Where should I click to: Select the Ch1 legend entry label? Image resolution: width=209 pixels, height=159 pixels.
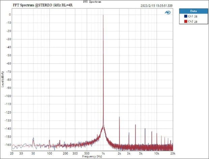click(x=191, y=16)
